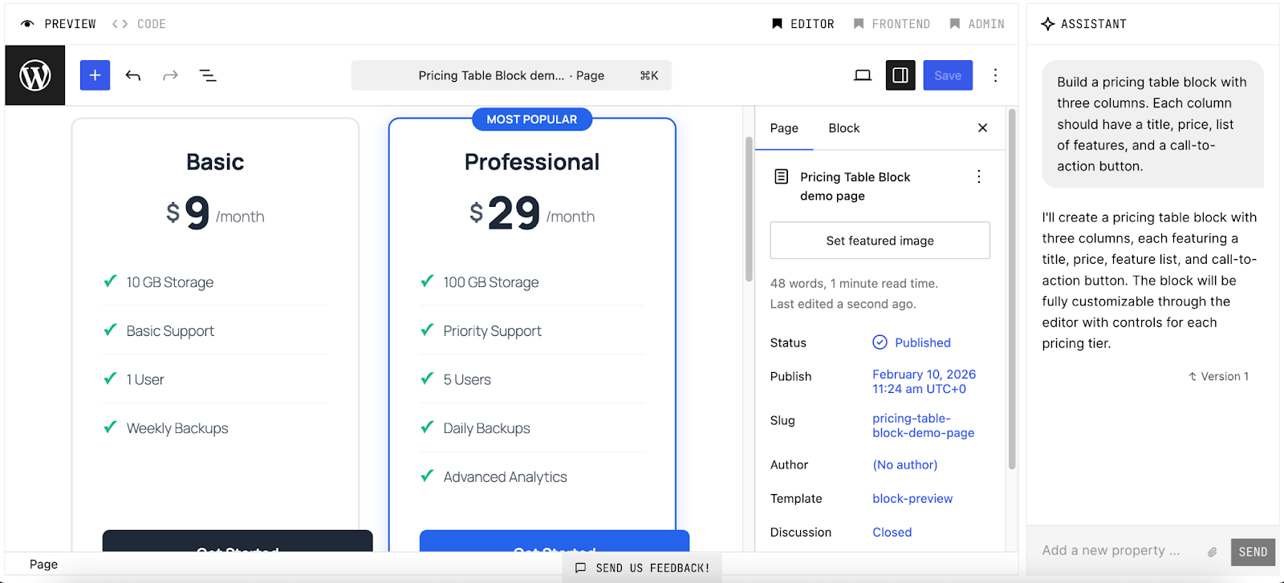
Task: Click the Code angle brackets icon
Action: pos(120,24)
